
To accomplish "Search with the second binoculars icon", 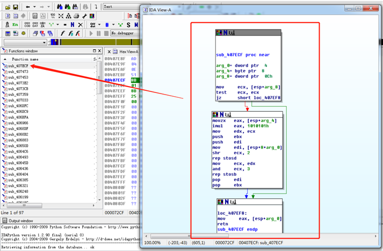I will (x=68, y=7).
